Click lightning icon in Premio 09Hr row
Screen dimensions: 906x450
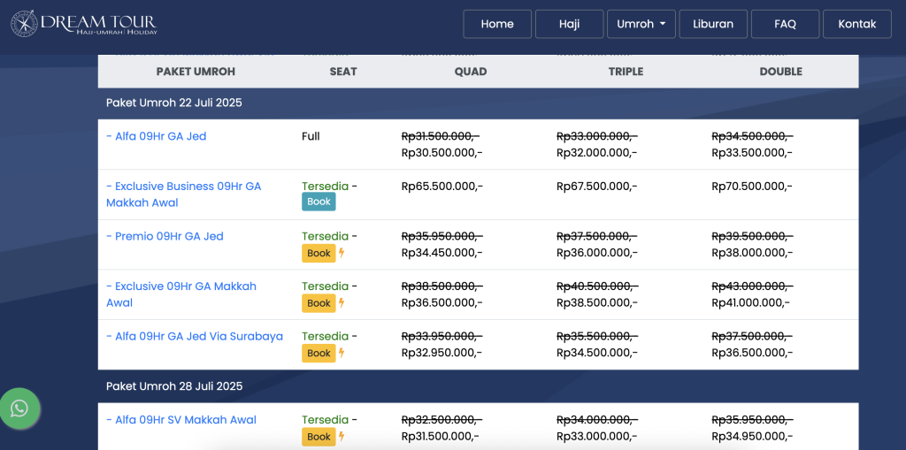(x=342, y=253)
